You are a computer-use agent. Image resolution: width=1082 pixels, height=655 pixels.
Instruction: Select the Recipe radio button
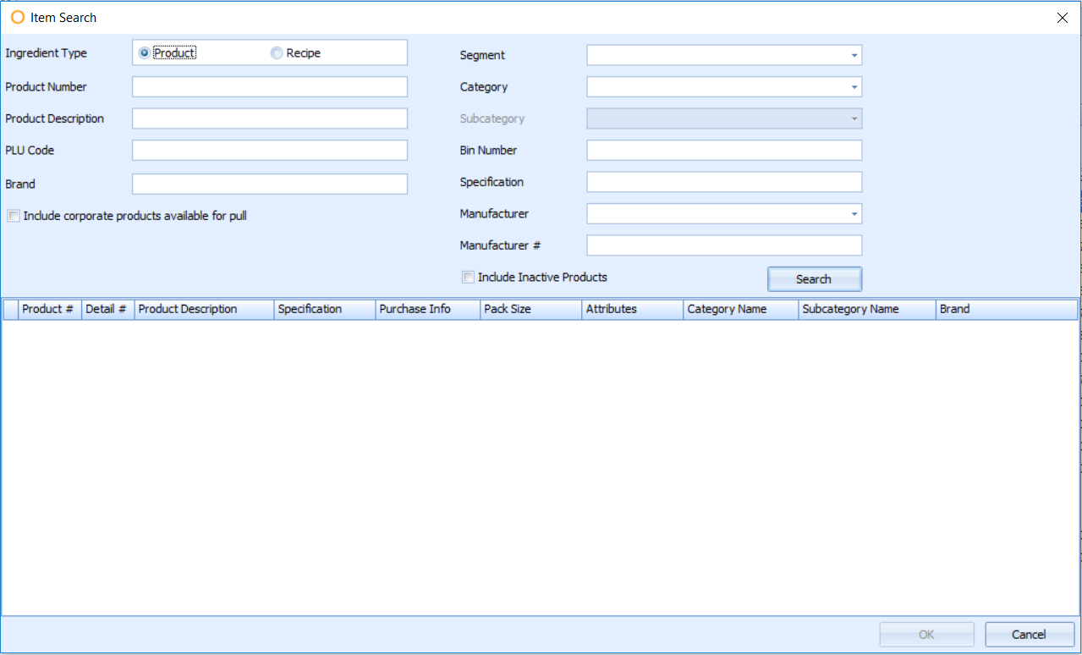click(277, 53)
